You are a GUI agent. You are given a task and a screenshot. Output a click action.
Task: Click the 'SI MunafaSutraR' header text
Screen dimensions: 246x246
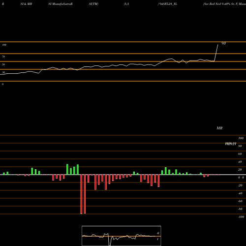tap(61, 4)
